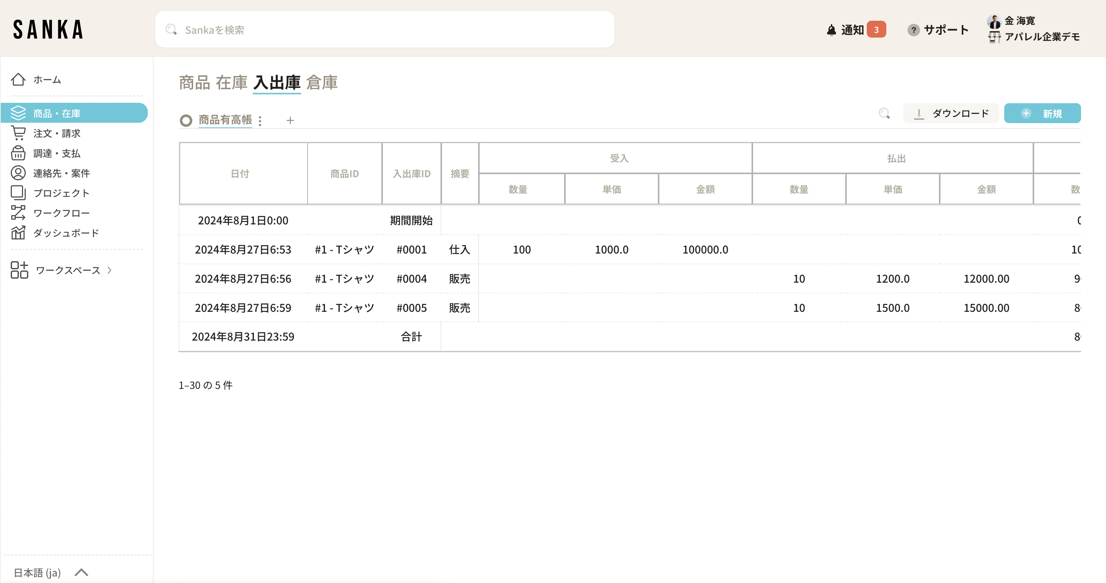Click the table search magnifier icon
This screenshot has height=583, width=1106.
pos(884,113)
